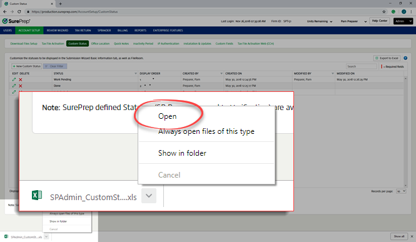This screenshot has width=416, height=242.
Task: Choose Show in folder from the menu
Action: [182, 153]
